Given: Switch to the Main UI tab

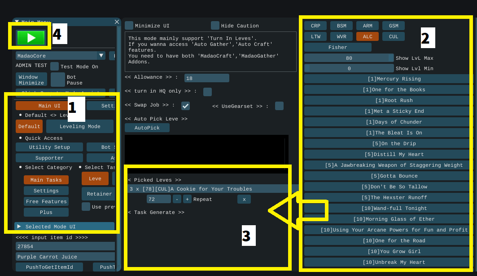Looking at the screenshot, I should click(49, 106).
